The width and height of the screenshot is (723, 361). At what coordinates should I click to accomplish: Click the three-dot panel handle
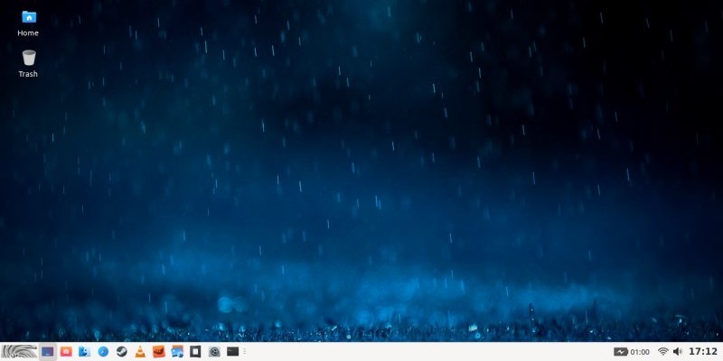pos(245,351)
